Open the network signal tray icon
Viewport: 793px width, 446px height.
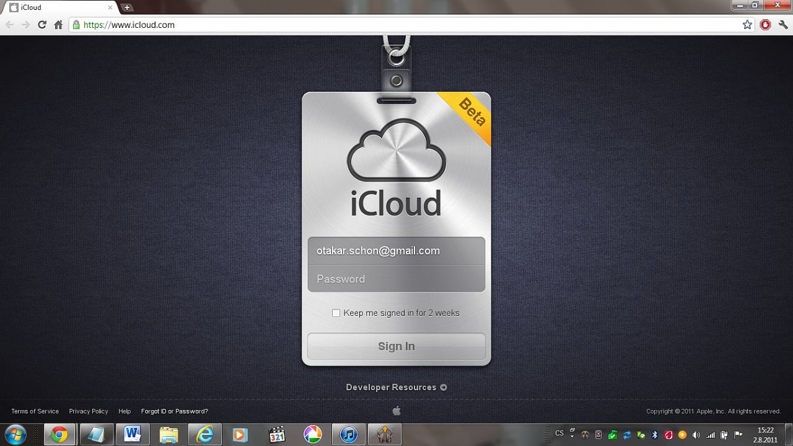[711, 435]
